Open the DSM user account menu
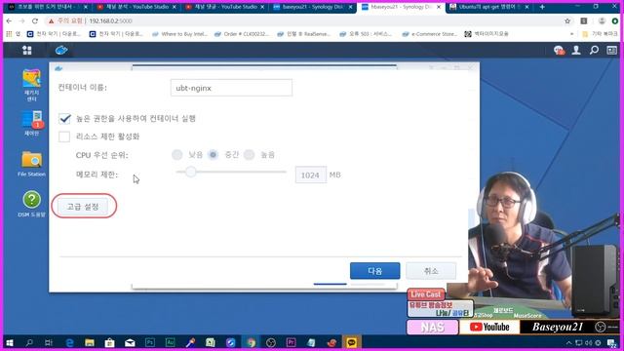This screenshot has height=351, width=624. (x=576, y=50)
